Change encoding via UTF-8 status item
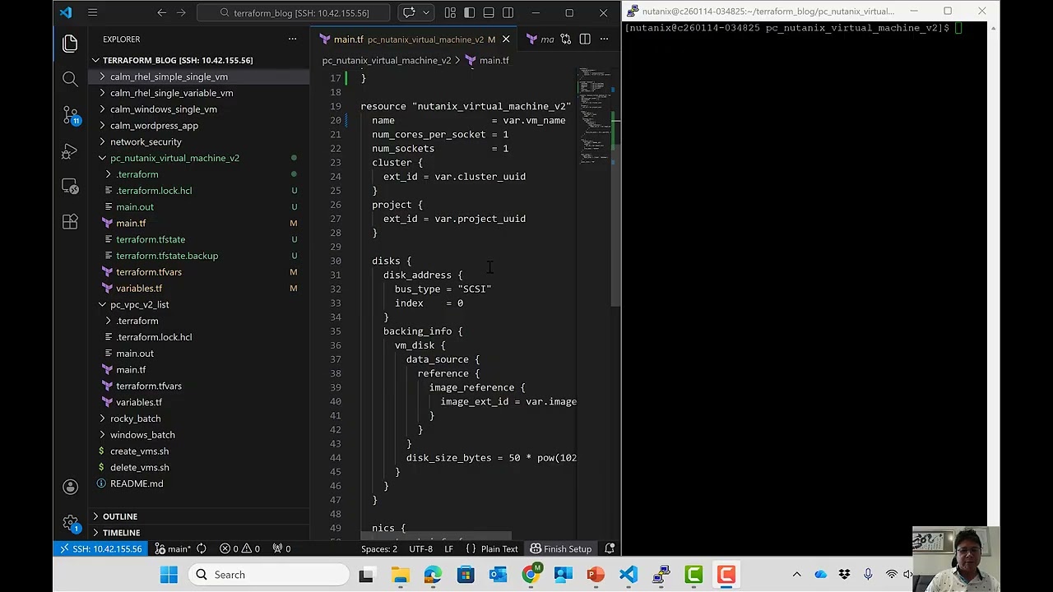Image resolution: width=1053 pixels, height=592 pixels. [x=420, y=548]
